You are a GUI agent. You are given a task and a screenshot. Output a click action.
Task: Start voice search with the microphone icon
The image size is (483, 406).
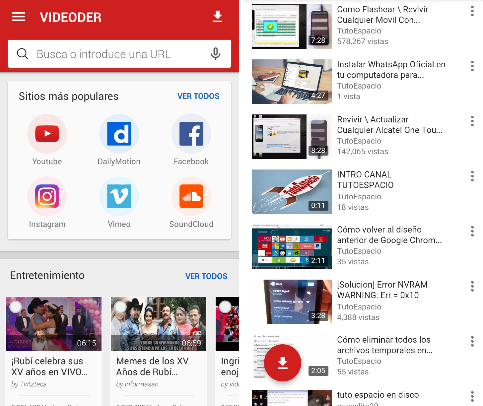(x=216, y=53)
